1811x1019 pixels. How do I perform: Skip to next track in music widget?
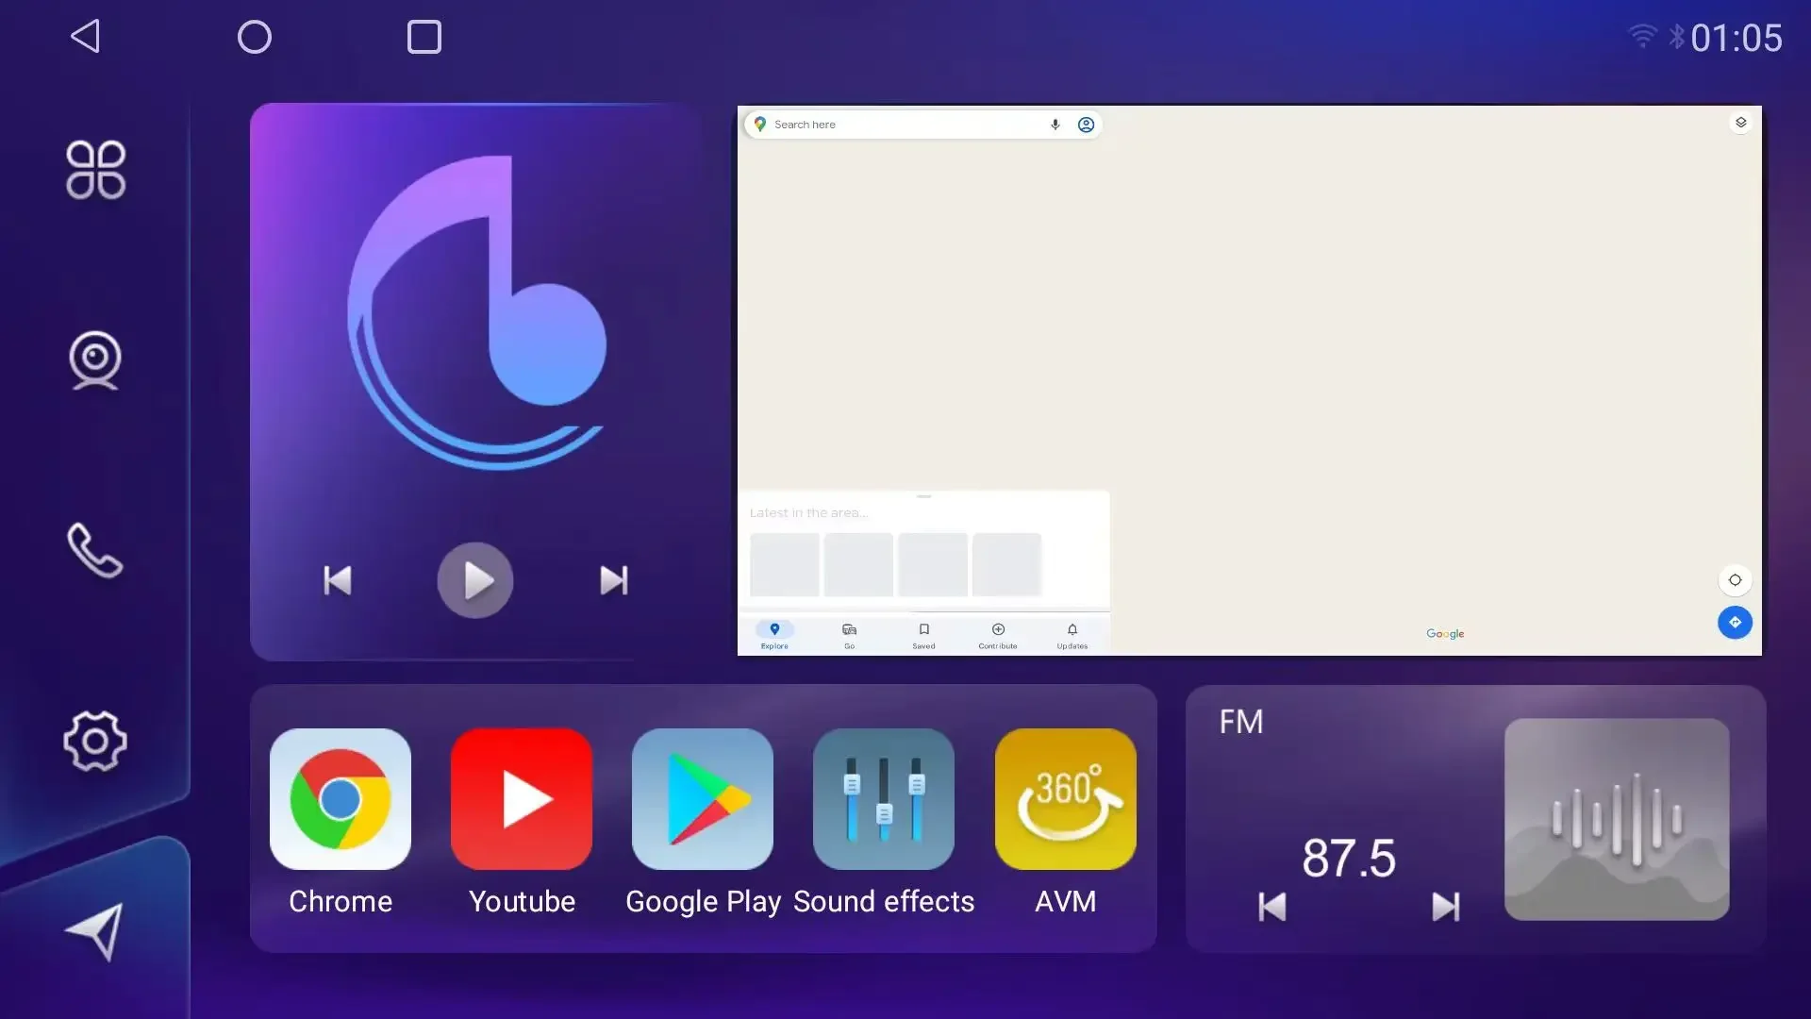coord(614,580)
